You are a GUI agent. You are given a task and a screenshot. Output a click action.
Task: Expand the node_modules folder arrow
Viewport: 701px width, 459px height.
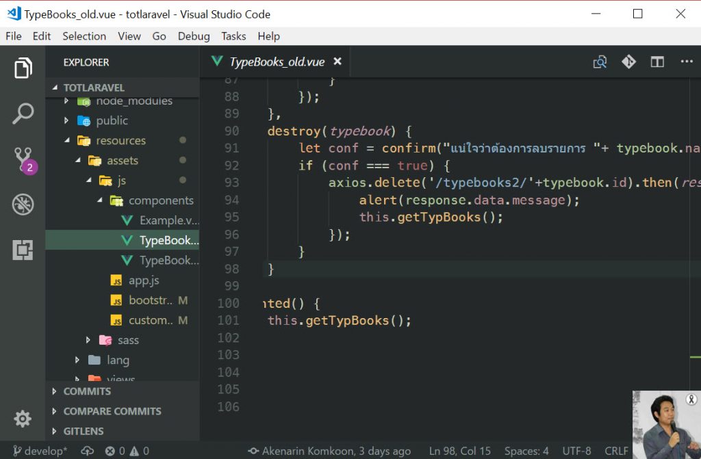click(66, 101)
